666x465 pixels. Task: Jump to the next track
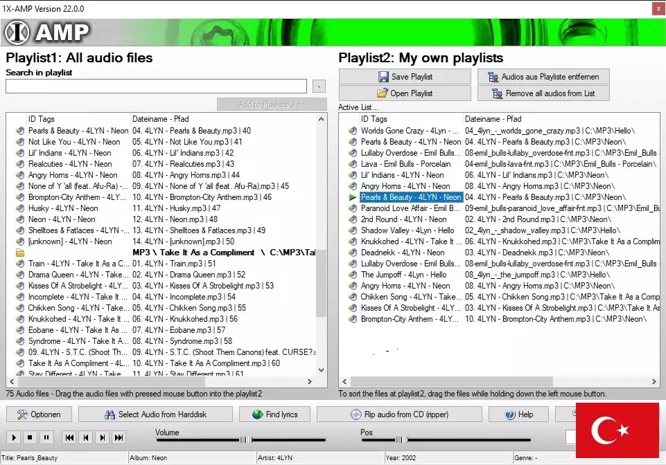coord(103,437)
